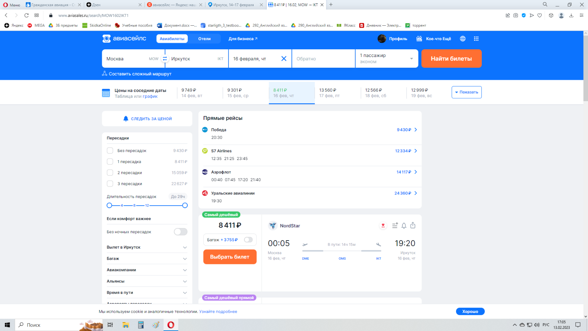This screenshot has height=331, width=588.
Task: Open 'Составить сложный маршрут' link
Action: coord(137,74)
